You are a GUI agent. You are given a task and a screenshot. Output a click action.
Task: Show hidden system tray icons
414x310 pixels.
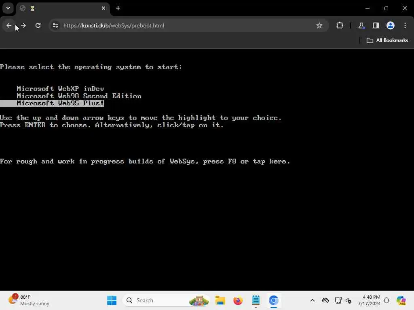(313, 300)
